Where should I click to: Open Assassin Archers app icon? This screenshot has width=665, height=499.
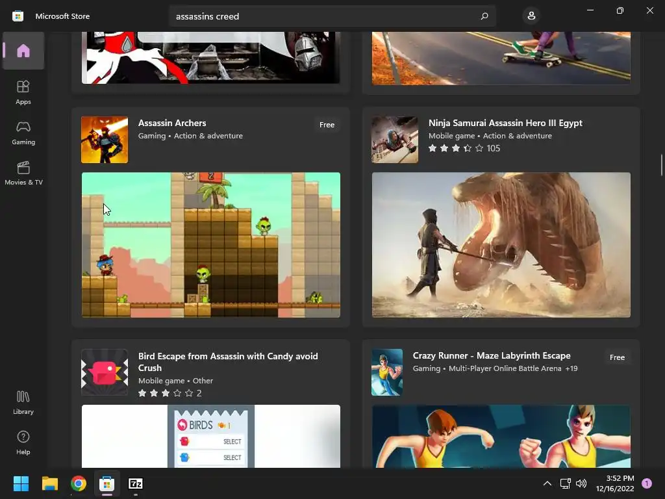(x=105, y=140)
